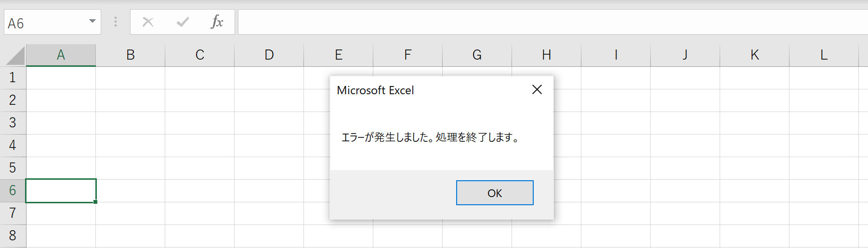Screen dimensions: 868x248
Task: Click the Select All corner triangle
Action: click(15, 56)
